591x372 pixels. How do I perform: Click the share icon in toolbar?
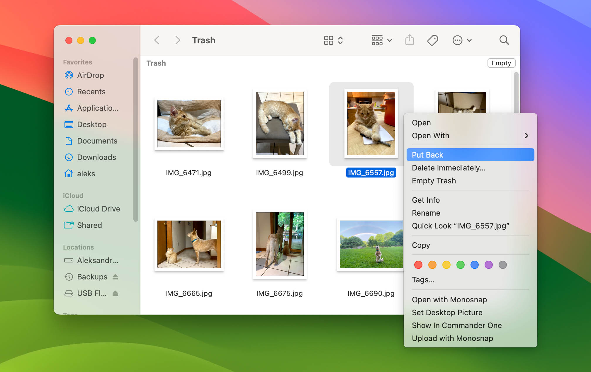[x=410, y=40]
